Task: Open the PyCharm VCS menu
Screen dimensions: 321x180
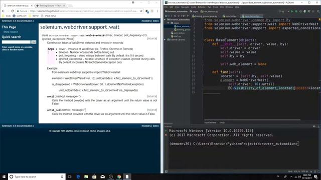Action: tap(222, 7)
